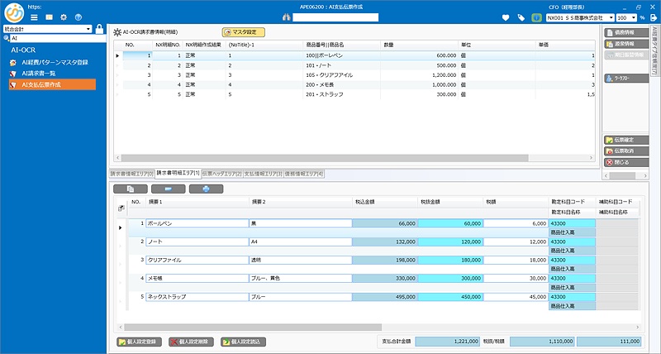
Task: Switch to 伝票ヘッダエリア[2] tab
Action: pyautogui.click(x=221, y=174)
